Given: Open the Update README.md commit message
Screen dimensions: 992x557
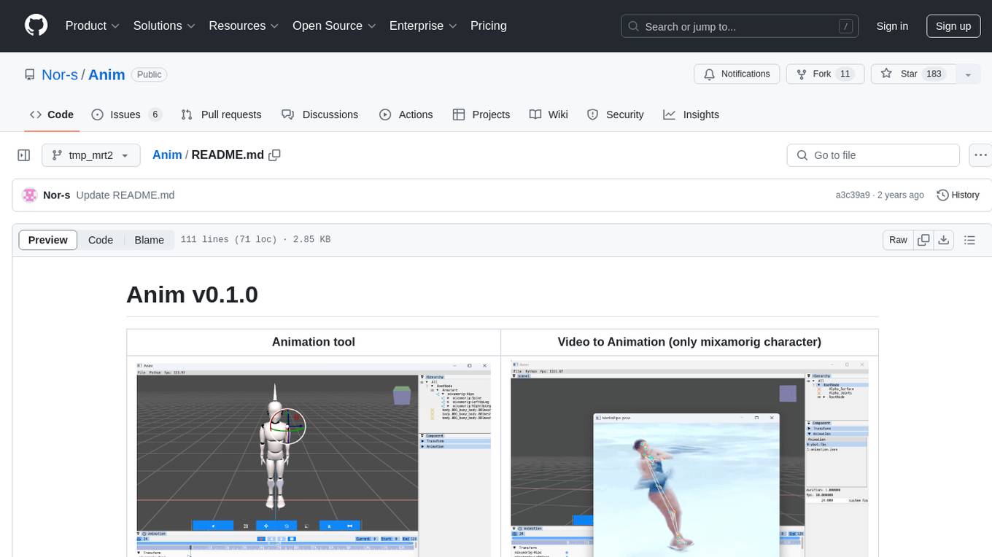Looking at the screenshot, I should pyautogui.click(x=125, y=195).
